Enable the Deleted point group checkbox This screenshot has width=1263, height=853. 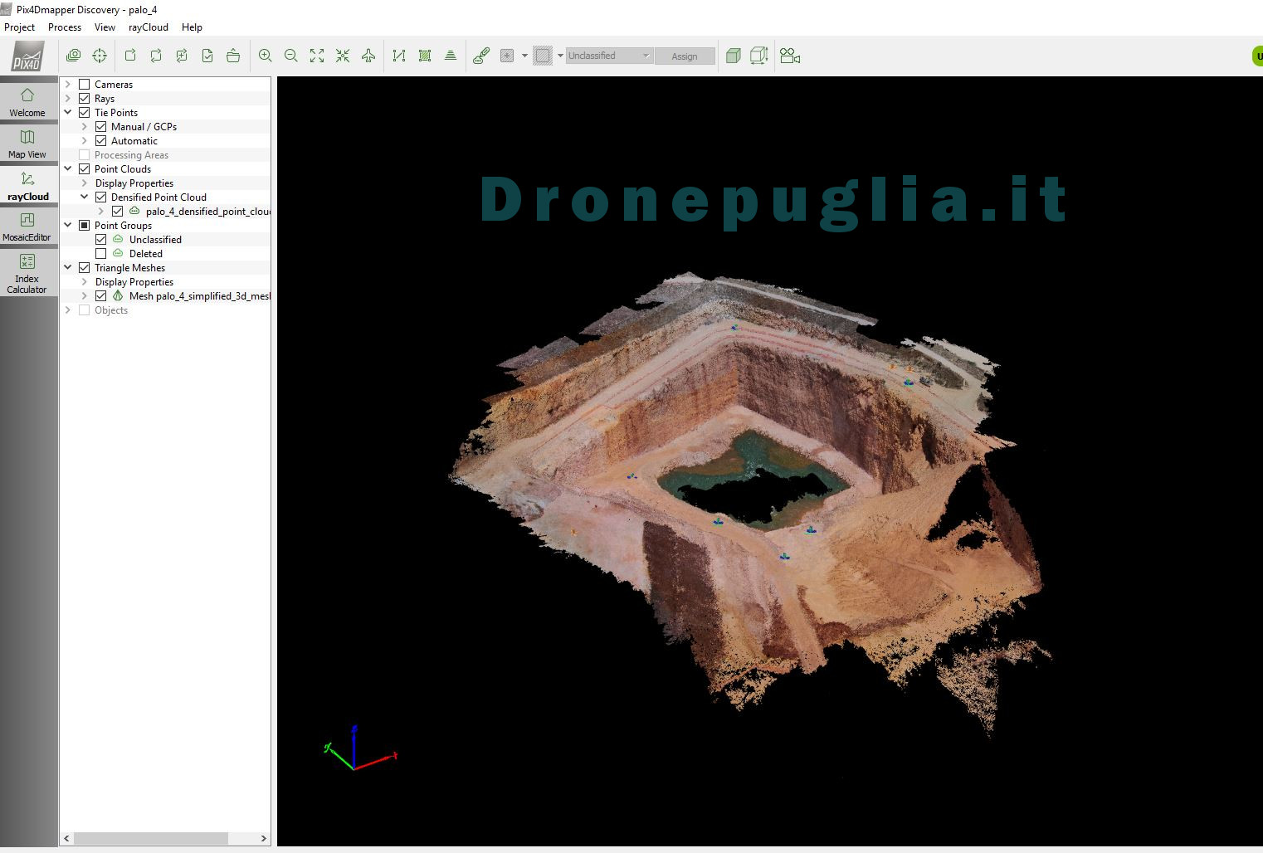pos(100,254)
